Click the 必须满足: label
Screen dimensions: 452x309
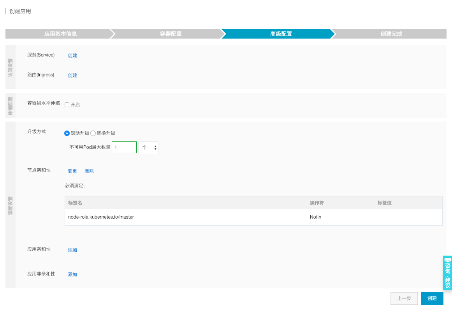coord(75,185)
